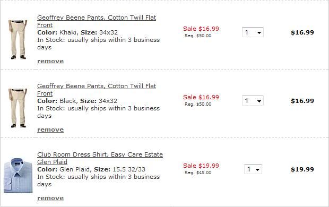The width and height of the screenshot is (329, 207).
Task: Click the Reg. $45.00 regular price
Action: [x=198, y=172]
